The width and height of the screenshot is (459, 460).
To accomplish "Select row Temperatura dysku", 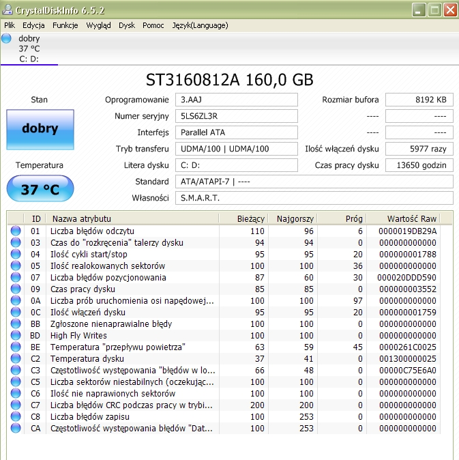I will coord(224,358).
